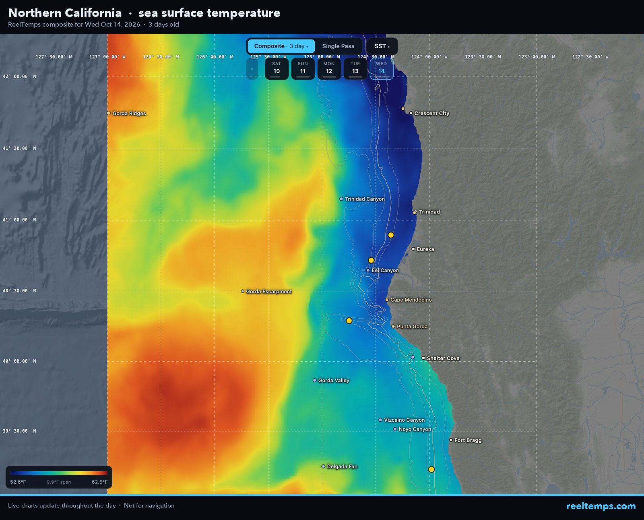Select the MON 12 date tab
The image size is (644, 520).
[329, 68]
